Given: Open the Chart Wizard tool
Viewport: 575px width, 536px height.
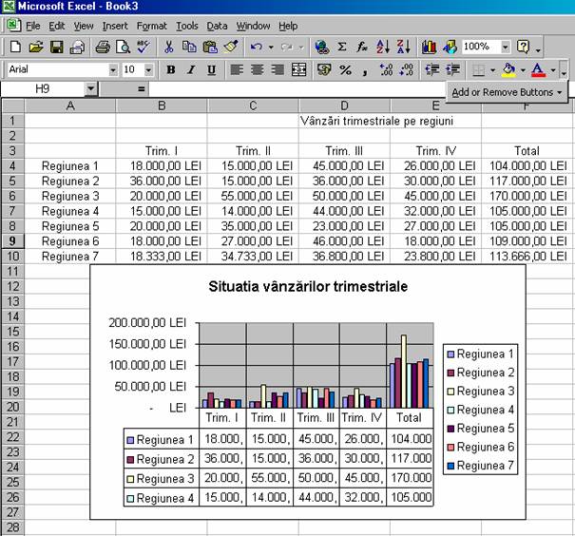Looking at the screenshot, I should tap(429, 47).
